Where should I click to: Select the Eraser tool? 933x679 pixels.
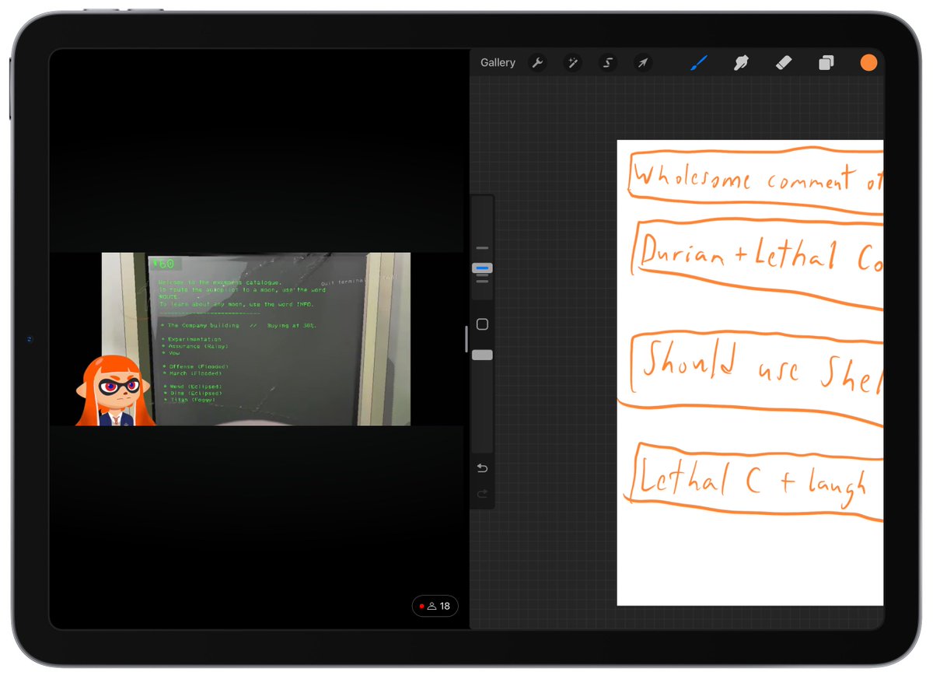pyautogui.click(x=784, y=63)
